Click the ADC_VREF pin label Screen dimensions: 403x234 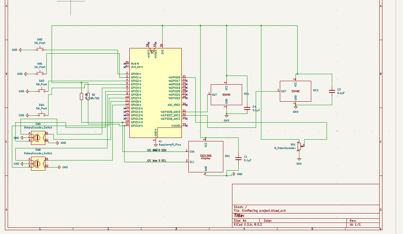[x=174, y=105]
